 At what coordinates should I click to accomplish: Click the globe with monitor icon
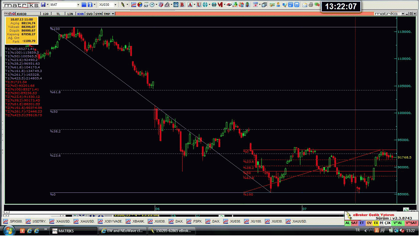[x=284, y=5]
